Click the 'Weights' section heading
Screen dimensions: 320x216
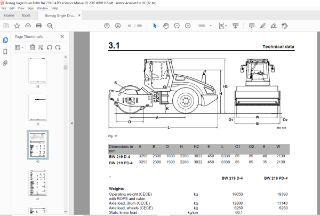click(x=116, y=189)
